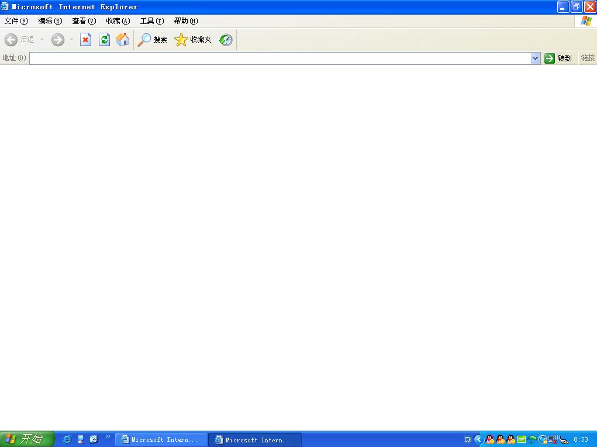Open the 文件(F) menu

point(16,21)
